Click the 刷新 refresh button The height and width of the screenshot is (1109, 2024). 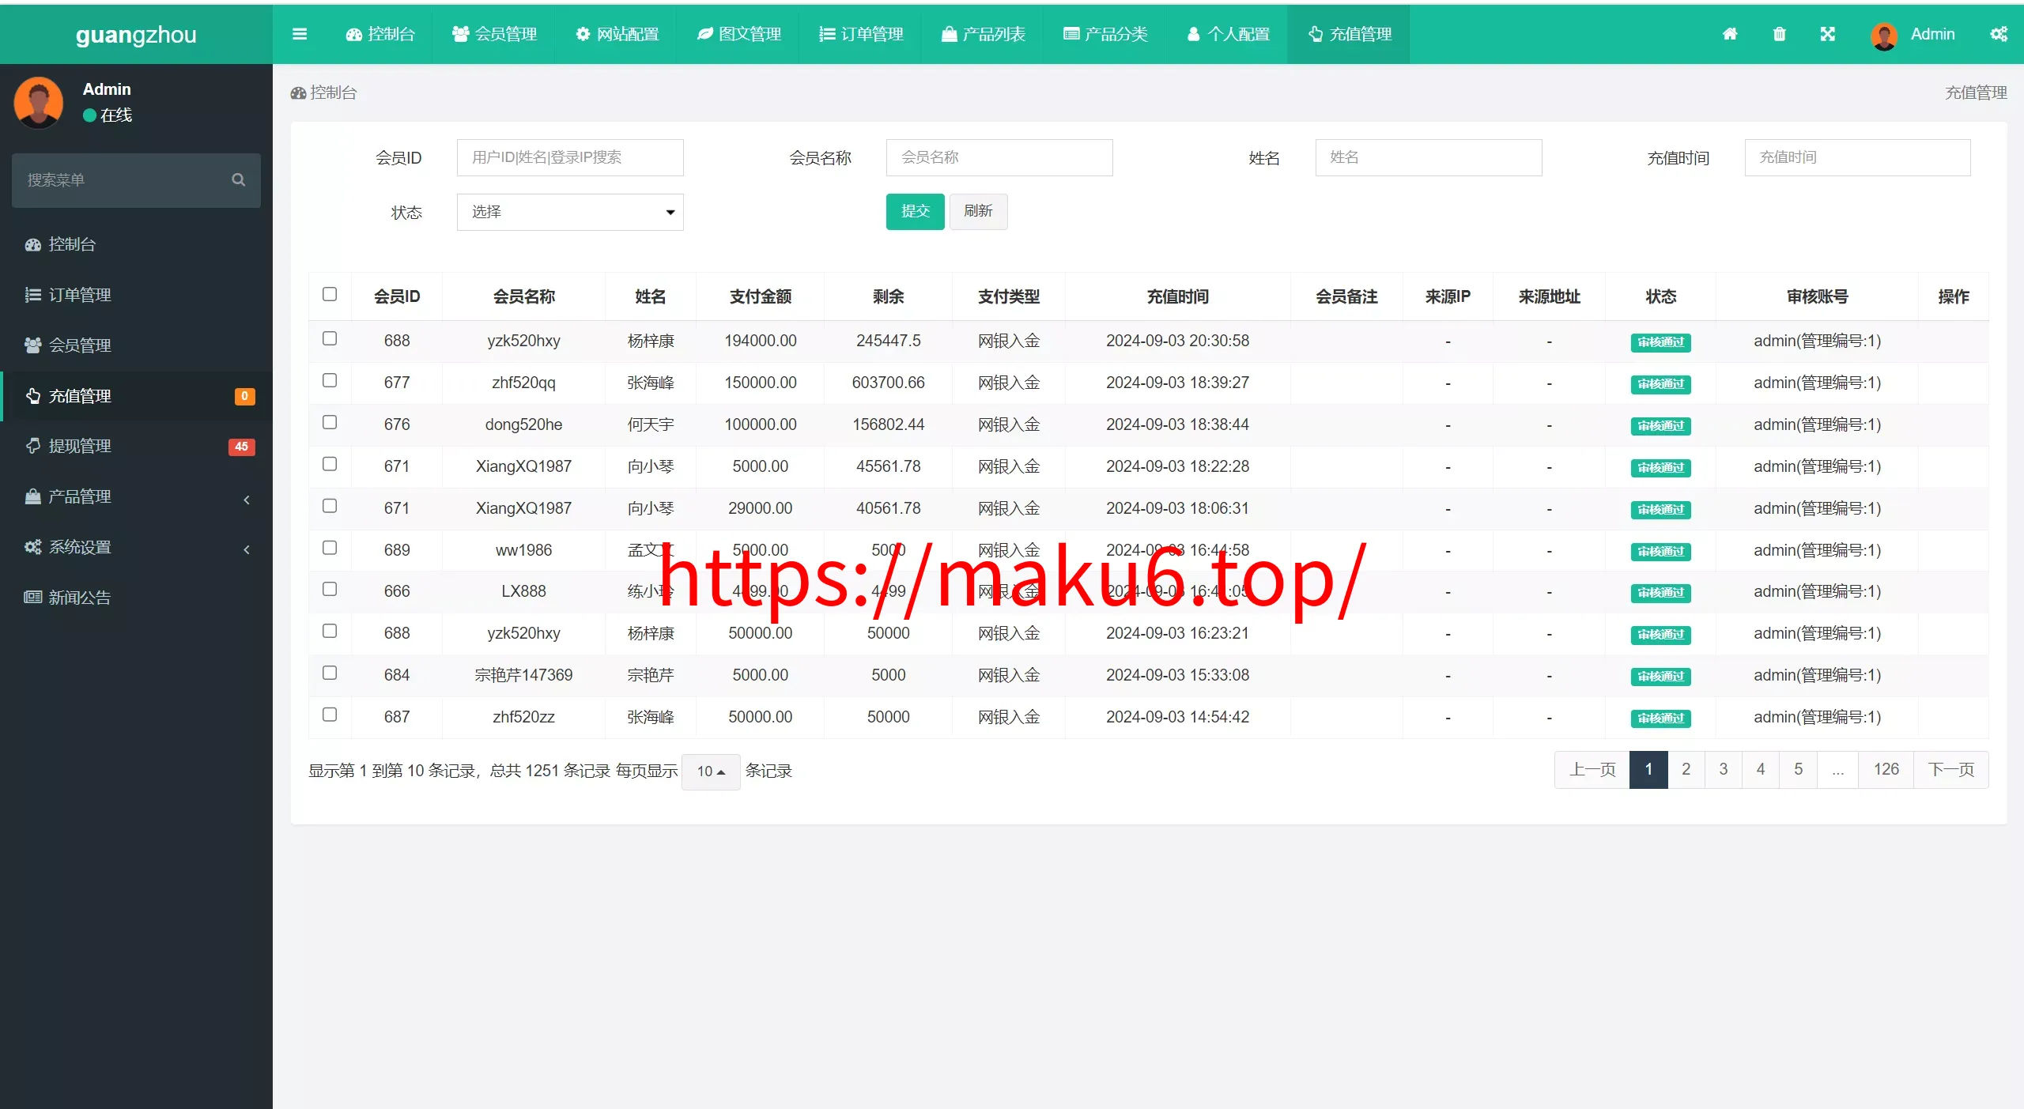click(978, 211)
